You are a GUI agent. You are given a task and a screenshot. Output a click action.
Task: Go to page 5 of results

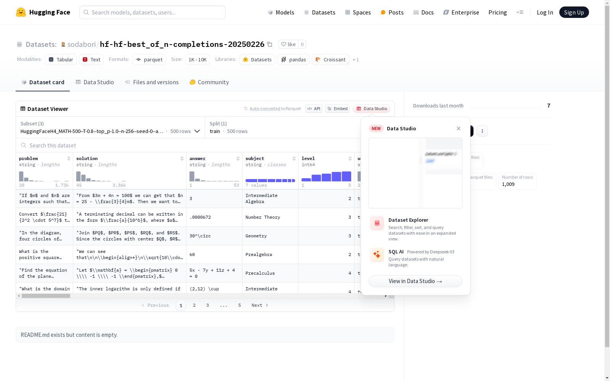coord(240,305)
